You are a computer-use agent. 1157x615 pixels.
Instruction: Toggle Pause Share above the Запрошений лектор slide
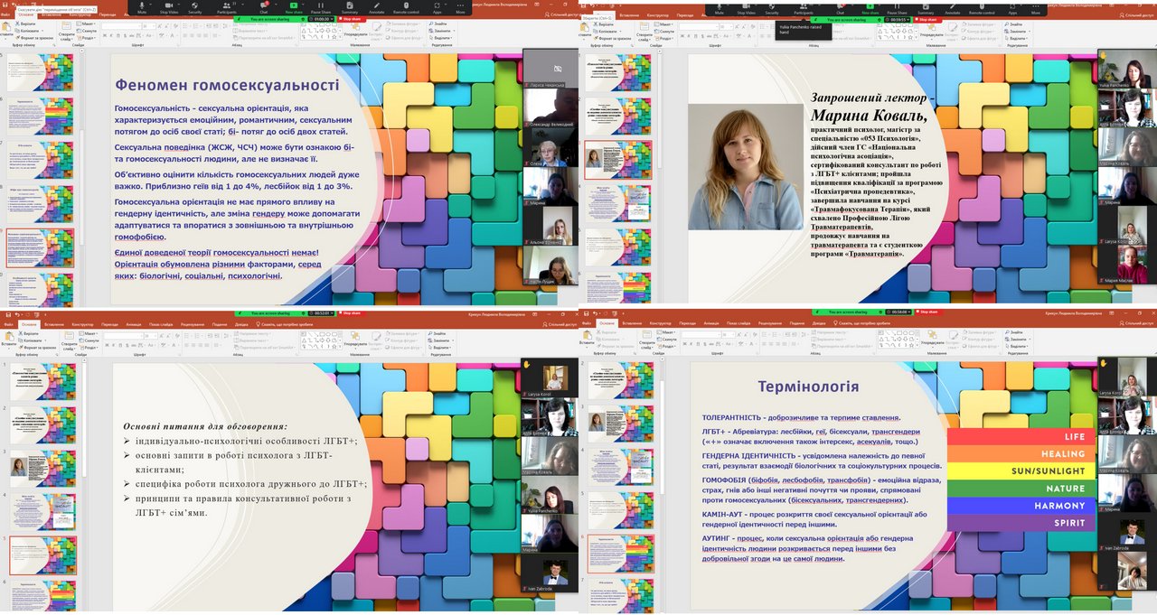tap(898, 9)
